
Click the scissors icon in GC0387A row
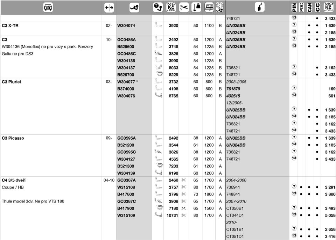click(184, 180)
